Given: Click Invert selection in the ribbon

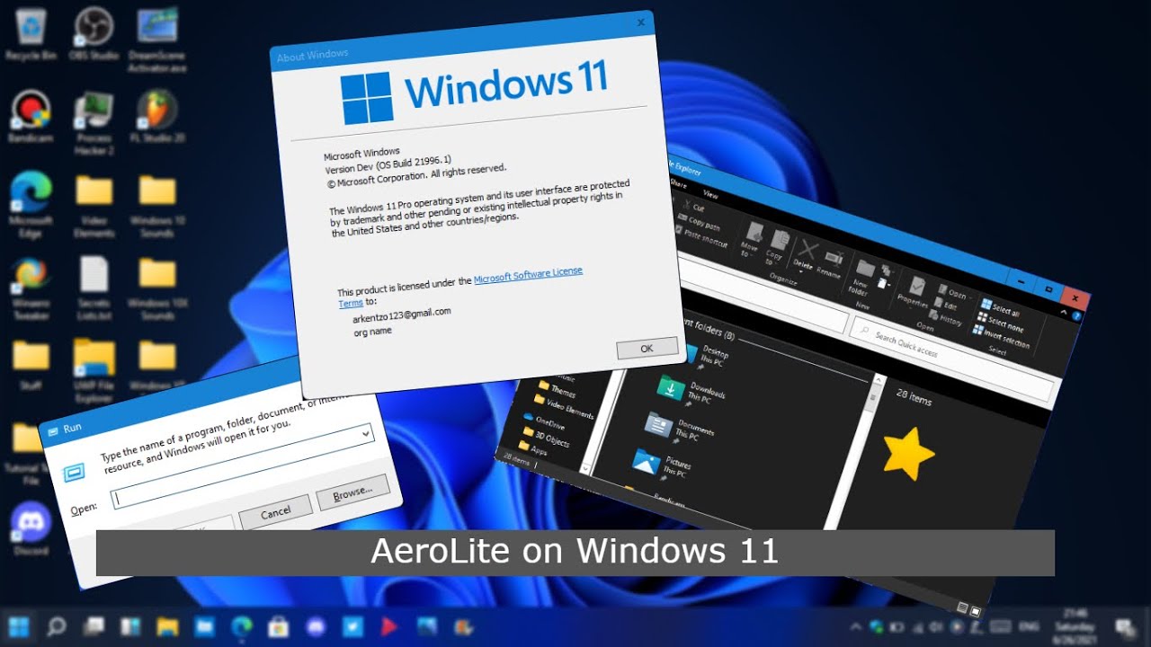Looking at the screenshot, I should [x=1000, y=338].
